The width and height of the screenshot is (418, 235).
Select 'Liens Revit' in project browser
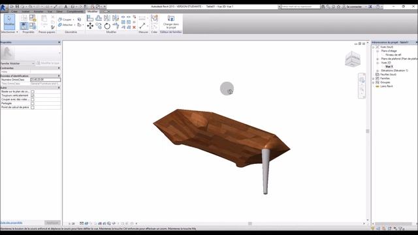(387, 86)
